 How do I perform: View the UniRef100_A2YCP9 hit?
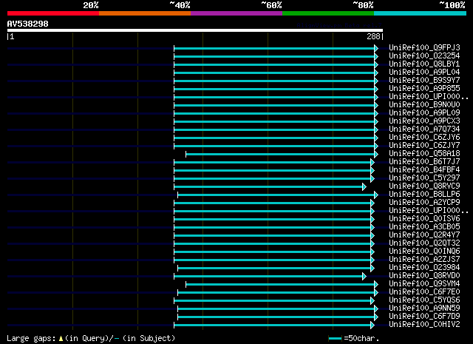point(424,202)
